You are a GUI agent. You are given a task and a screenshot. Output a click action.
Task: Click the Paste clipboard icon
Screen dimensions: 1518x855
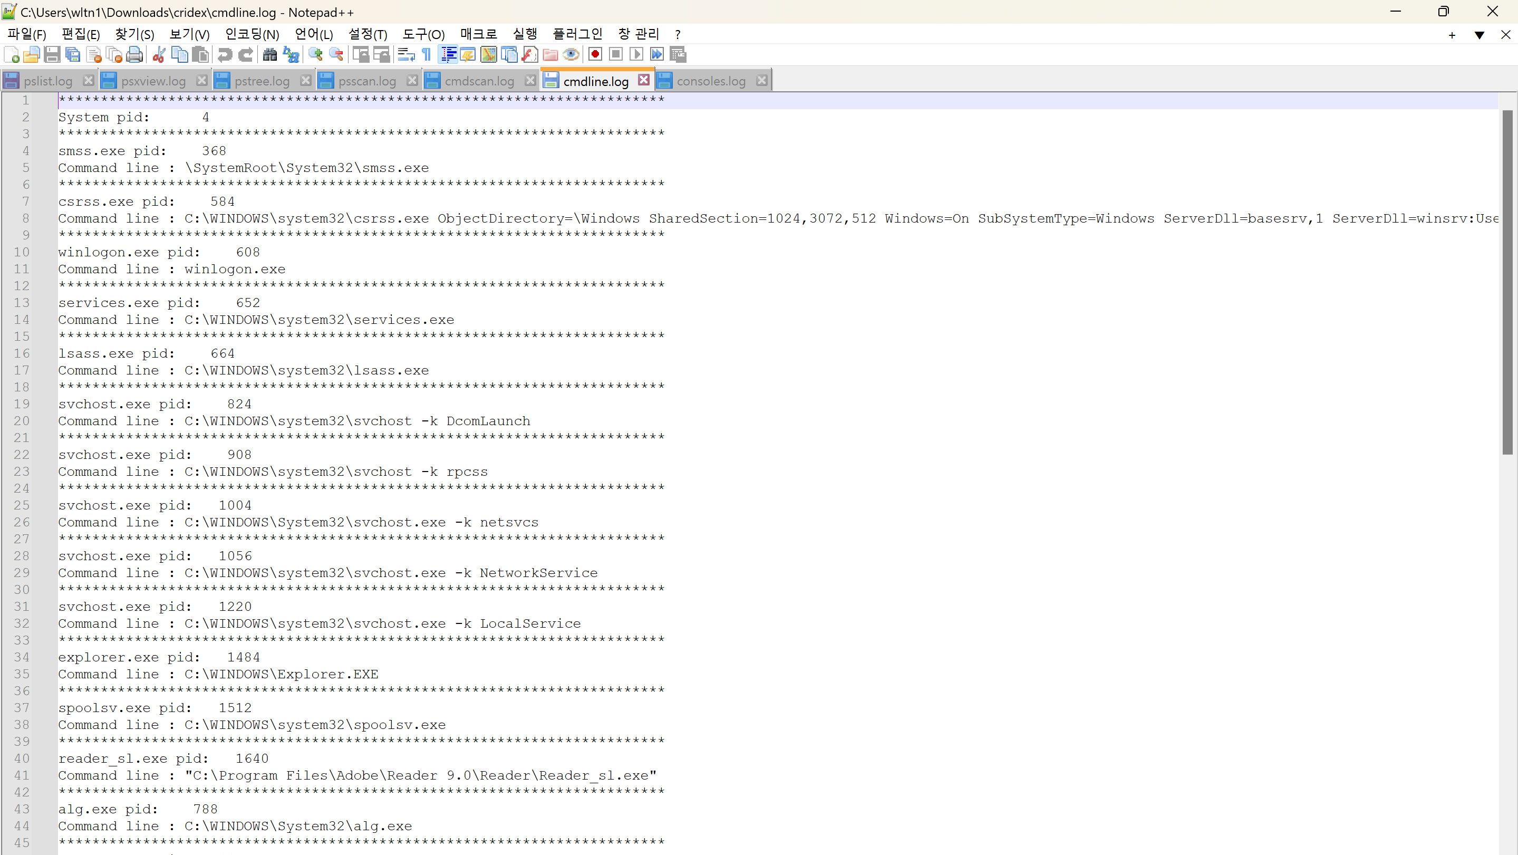click(x=200, y=55)
